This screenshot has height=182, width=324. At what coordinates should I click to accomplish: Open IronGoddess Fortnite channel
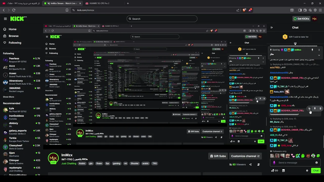(x=22, y=117)
